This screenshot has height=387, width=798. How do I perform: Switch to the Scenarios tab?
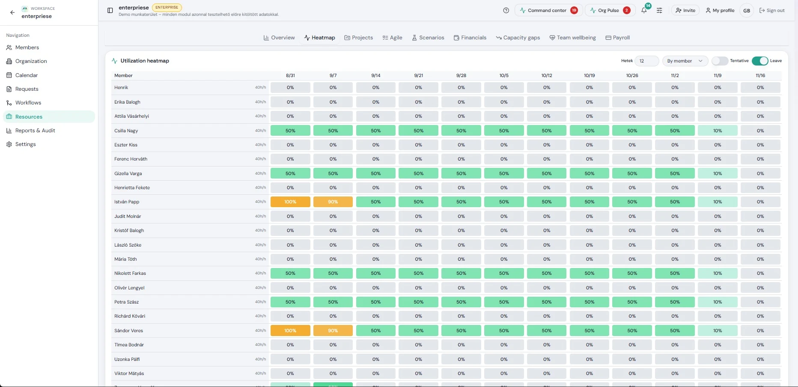[428, 38]
